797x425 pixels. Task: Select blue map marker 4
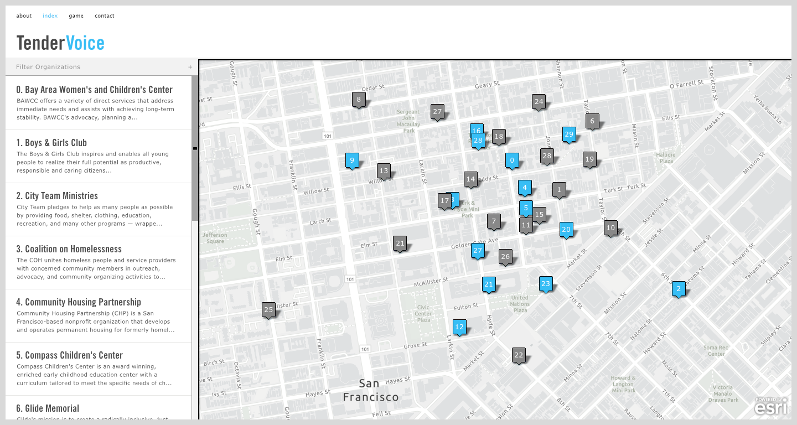click(x=525, y=188)
